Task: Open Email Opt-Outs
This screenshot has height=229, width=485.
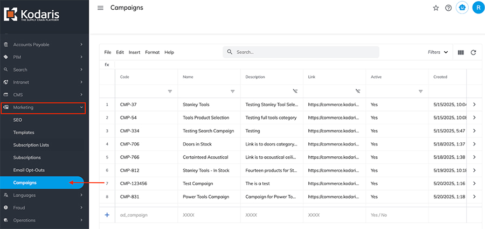Action: pyautogui.click(x=29, y=170)
